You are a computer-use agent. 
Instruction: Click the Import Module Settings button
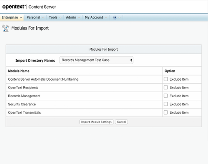pyautogui.click(x=96, y=122)
